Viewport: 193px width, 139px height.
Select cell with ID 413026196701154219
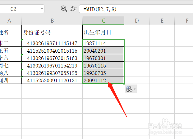52,65
